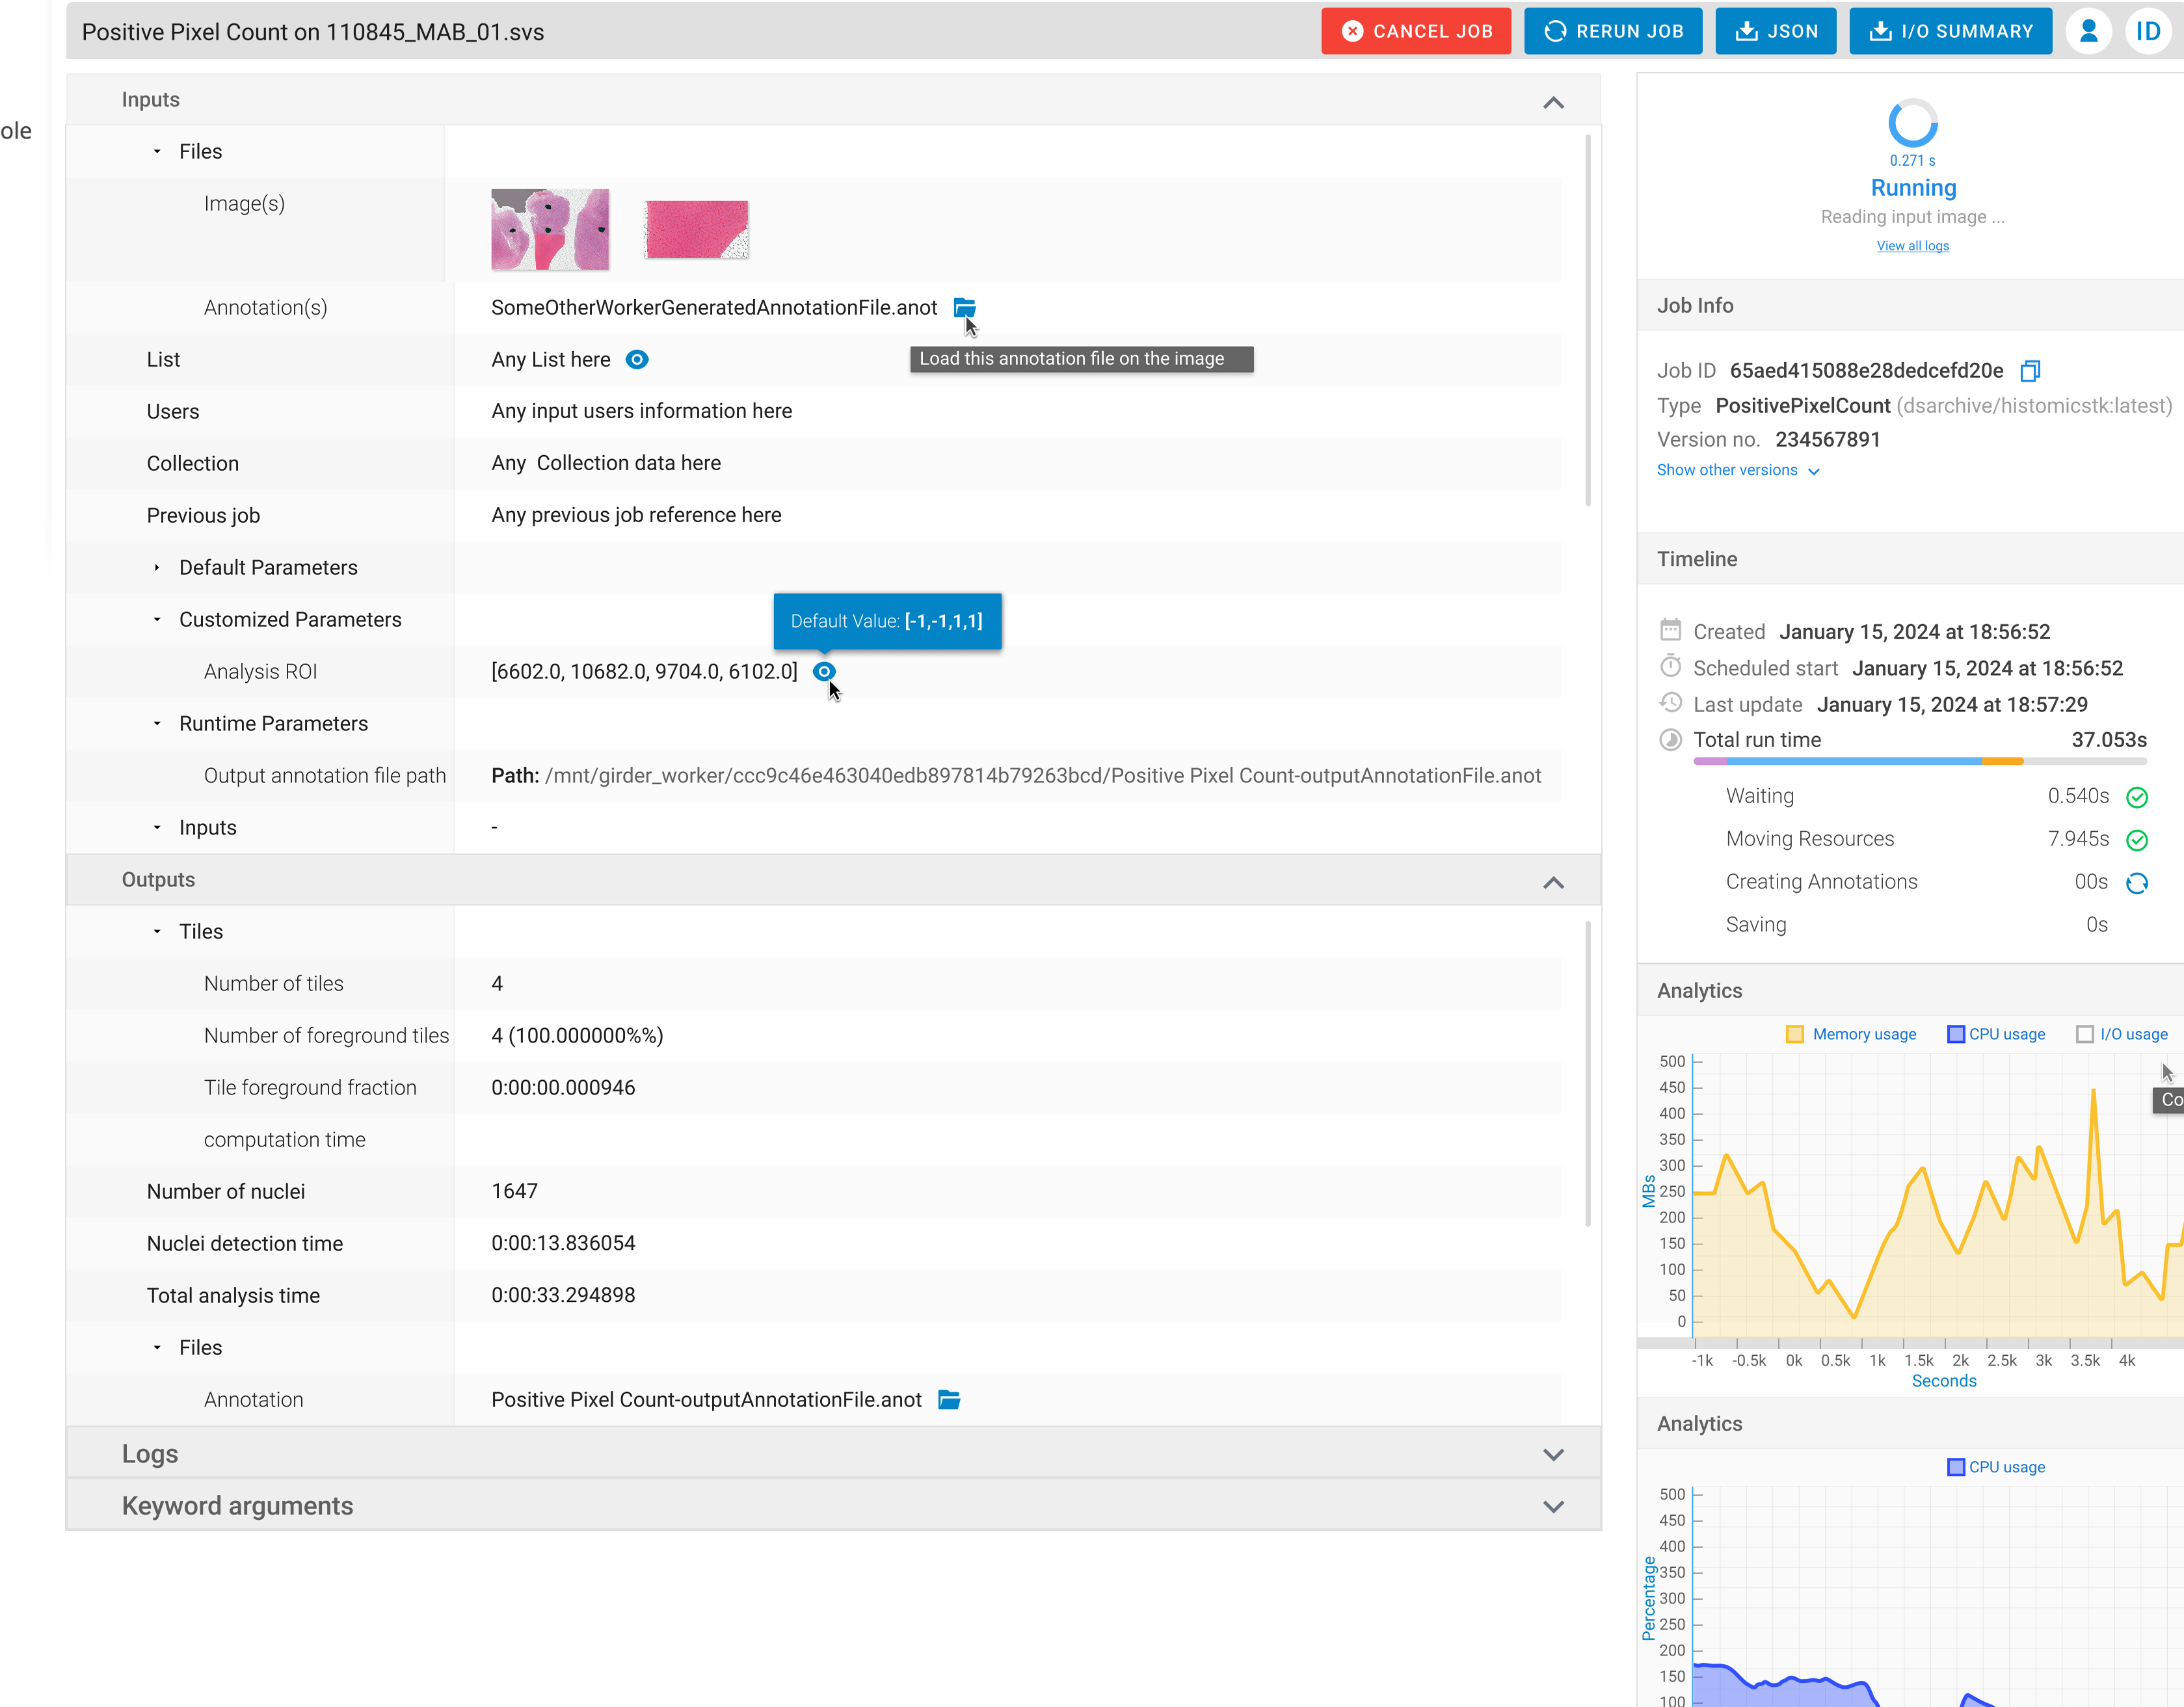This screenshot has width=2184, height=1707.
Task: Toggle the eye icon next to Analysis ROI value
Action: 823,671
